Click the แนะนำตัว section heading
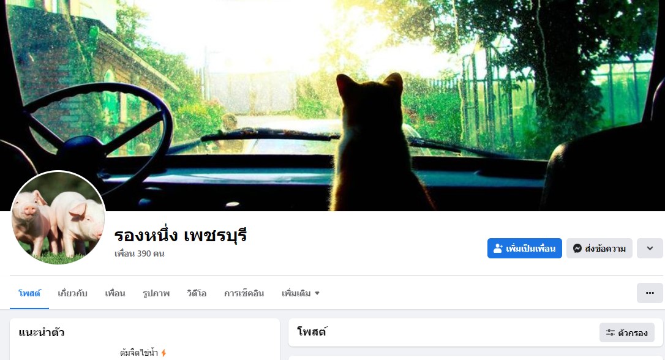665x360 pixels. pyautogui.click(x=42, y=332)
